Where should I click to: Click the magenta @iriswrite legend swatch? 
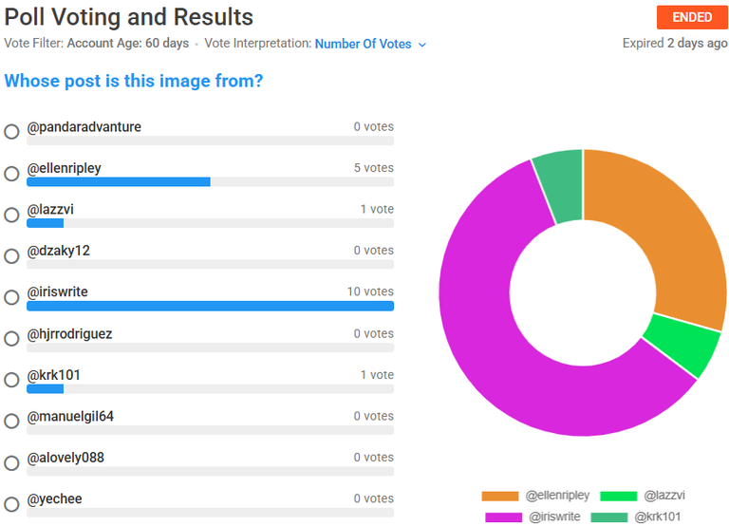click(x=504, y=517)
